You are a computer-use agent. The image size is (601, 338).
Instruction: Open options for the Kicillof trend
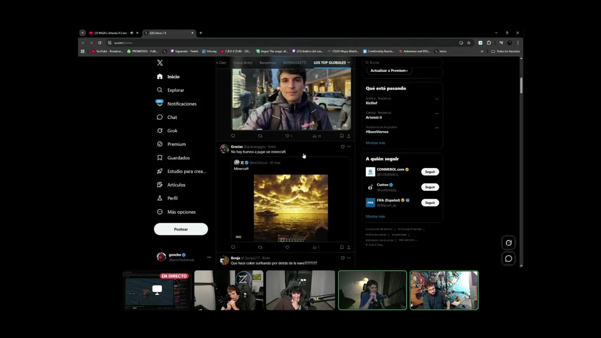click(437, 99)
